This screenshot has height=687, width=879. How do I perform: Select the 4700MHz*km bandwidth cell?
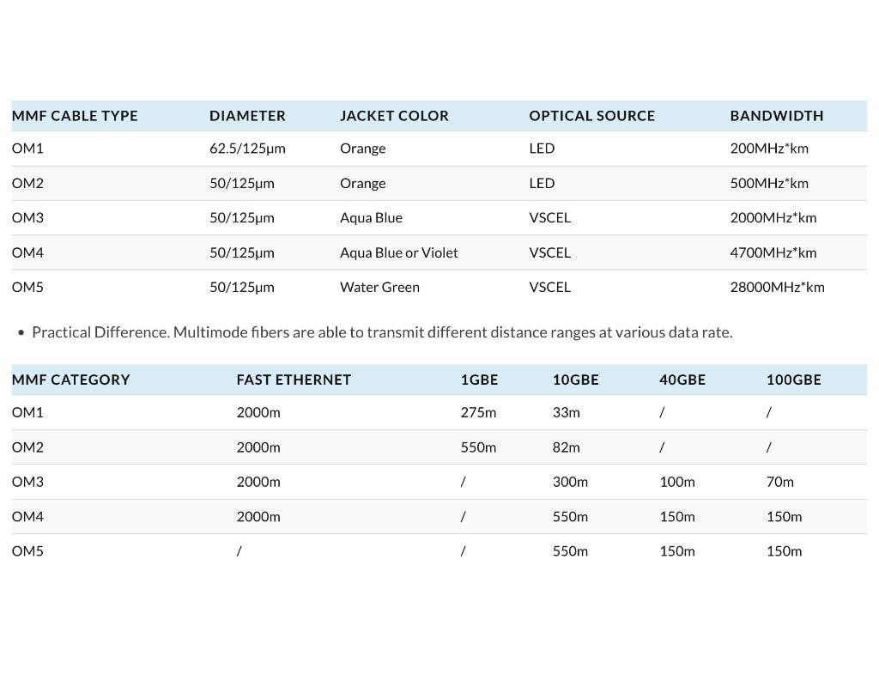tap(773, 253)
